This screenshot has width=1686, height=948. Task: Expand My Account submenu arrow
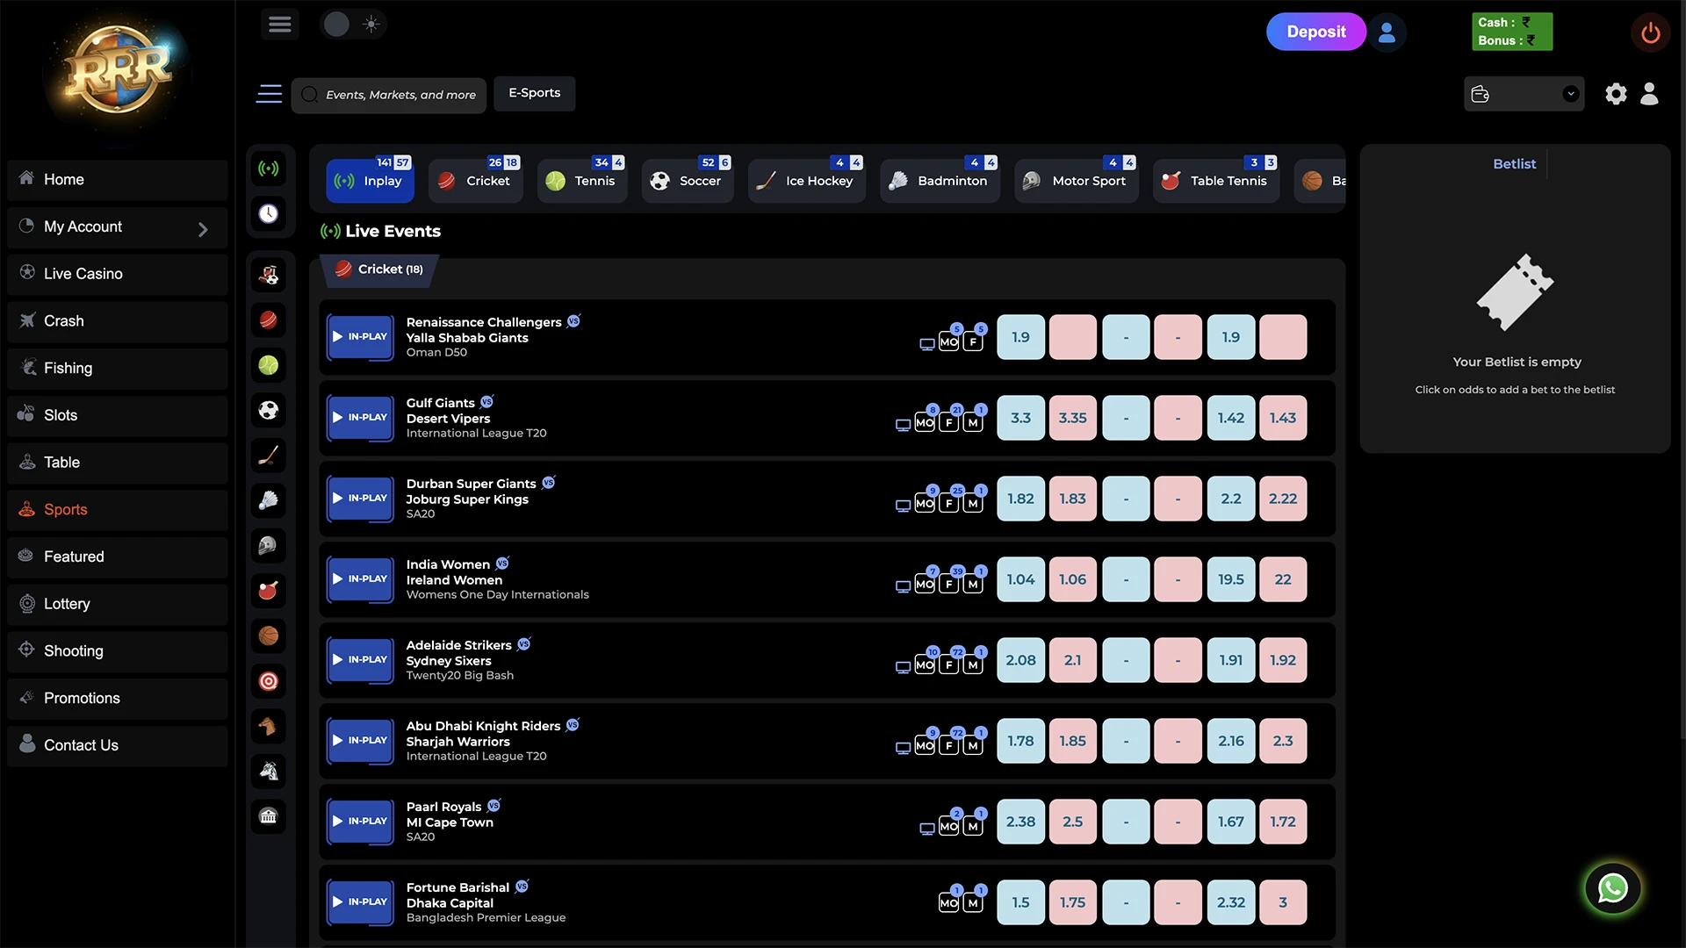[203, 229]
